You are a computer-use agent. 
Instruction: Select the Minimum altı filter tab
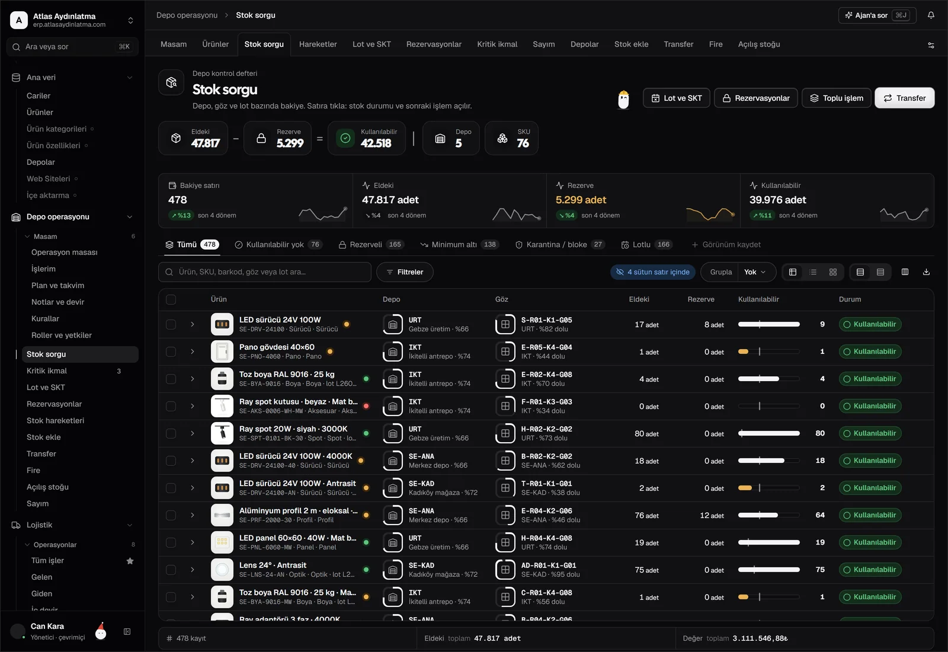[x=459, y=245]
